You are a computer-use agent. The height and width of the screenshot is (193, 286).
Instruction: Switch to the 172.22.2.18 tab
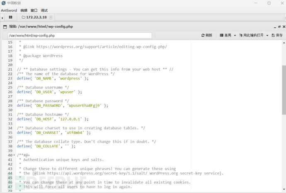click(x=36, y=17)
